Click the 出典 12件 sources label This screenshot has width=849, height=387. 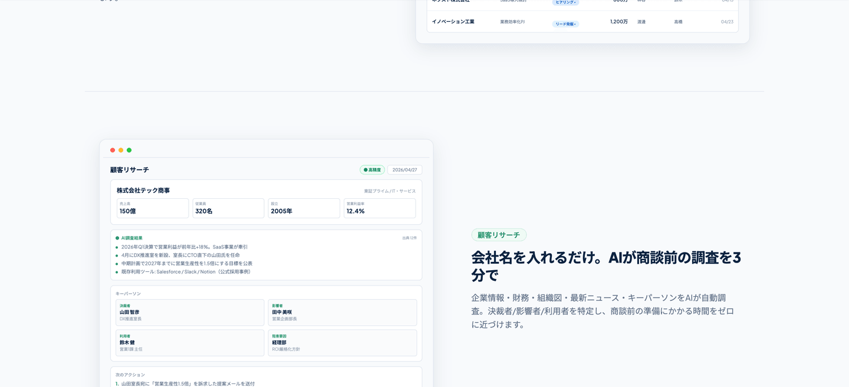point(409,238)
